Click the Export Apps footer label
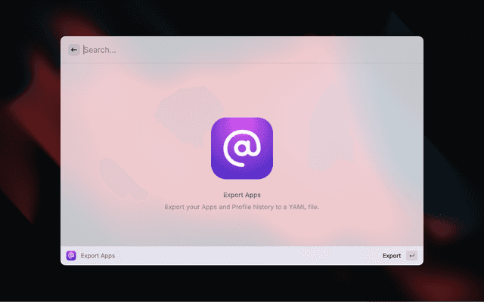The width and height of the screenshot is (484, 302). coord(98,256)
